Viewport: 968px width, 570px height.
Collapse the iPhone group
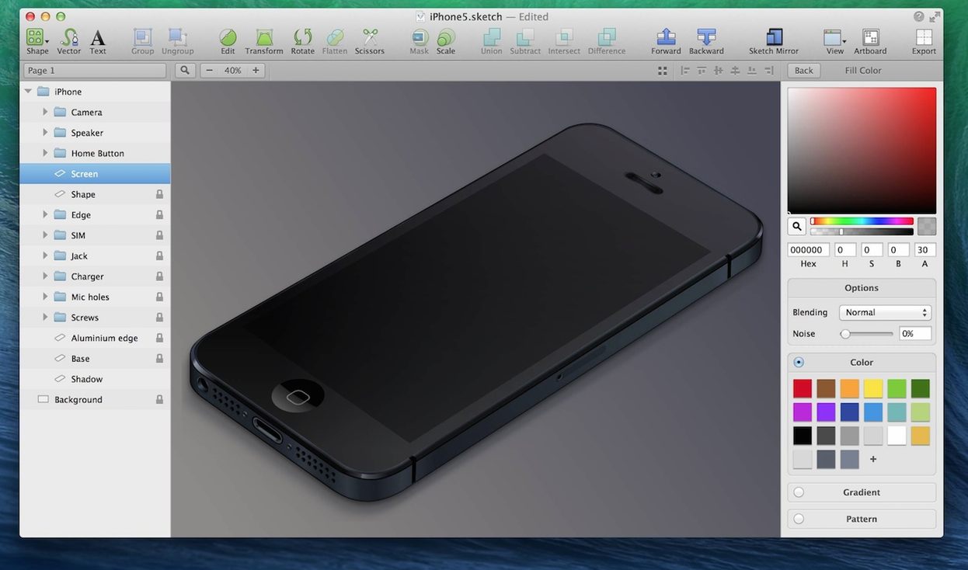coord(28,91)
